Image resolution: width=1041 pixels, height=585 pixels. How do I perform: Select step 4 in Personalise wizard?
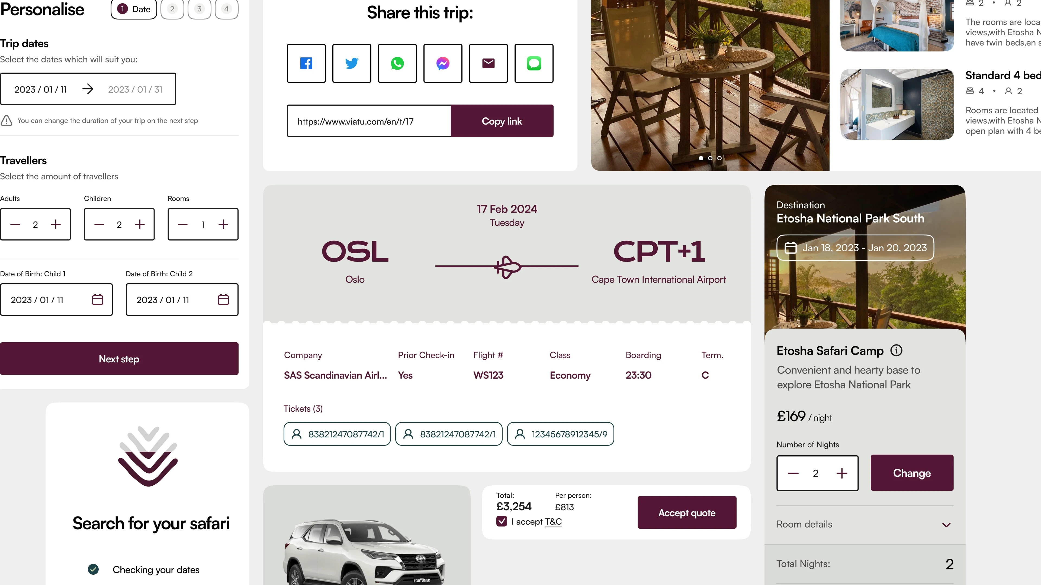(226, 9)
